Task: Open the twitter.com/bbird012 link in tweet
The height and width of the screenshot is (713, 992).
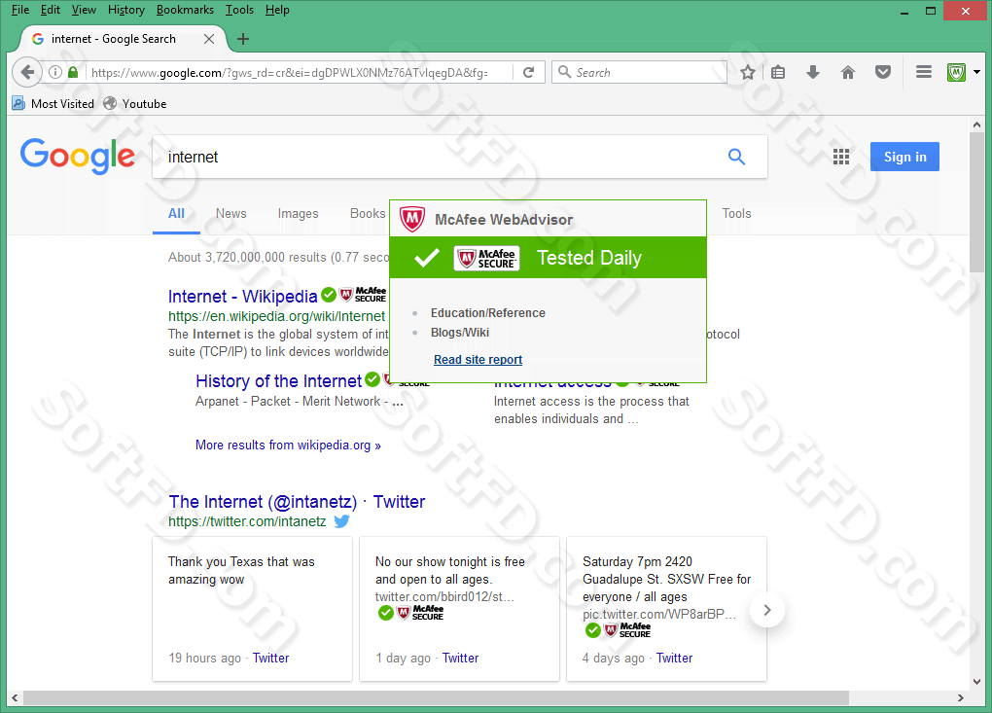Action: (444, 596)
